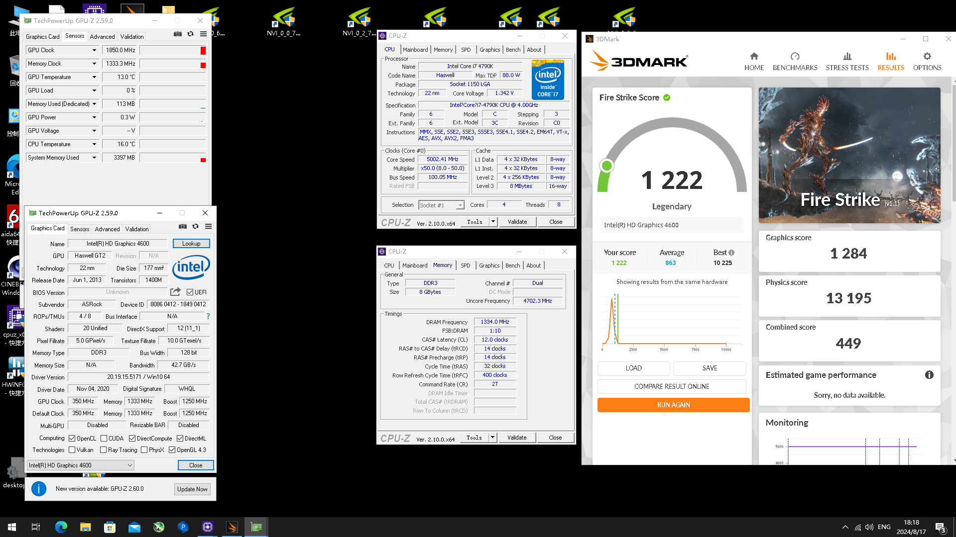
Task: Open hamburger menu in upper GPU-Z window
Action: pyautogui.click(x=203, y=34)
